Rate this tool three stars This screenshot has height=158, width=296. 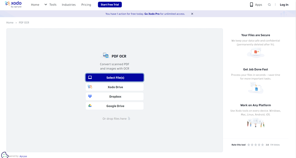256,145
